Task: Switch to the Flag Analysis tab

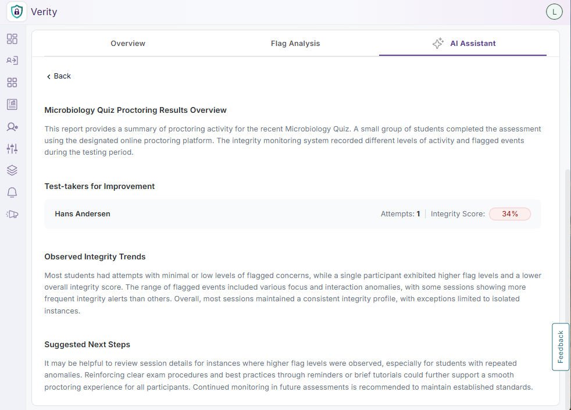Action: pos(295,44)
